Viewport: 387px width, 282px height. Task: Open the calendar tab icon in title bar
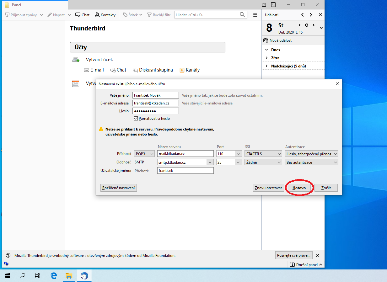[x=264, y=5]
